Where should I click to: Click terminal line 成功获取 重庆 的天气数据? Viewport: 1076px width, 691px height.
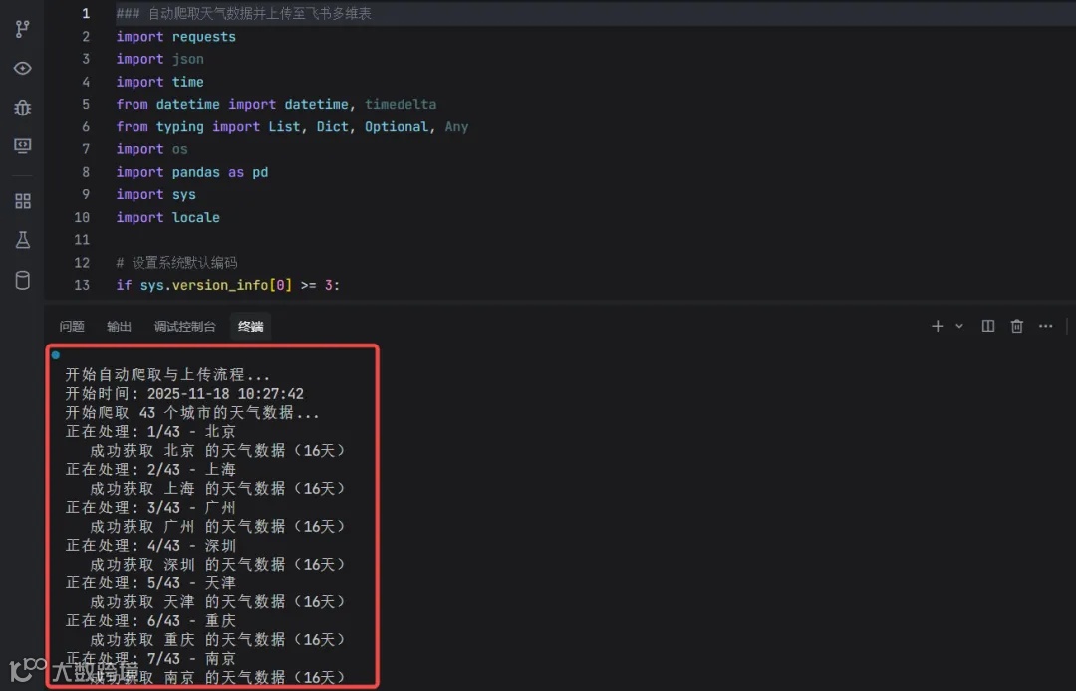pyautogui.click(x=218, y=639)
